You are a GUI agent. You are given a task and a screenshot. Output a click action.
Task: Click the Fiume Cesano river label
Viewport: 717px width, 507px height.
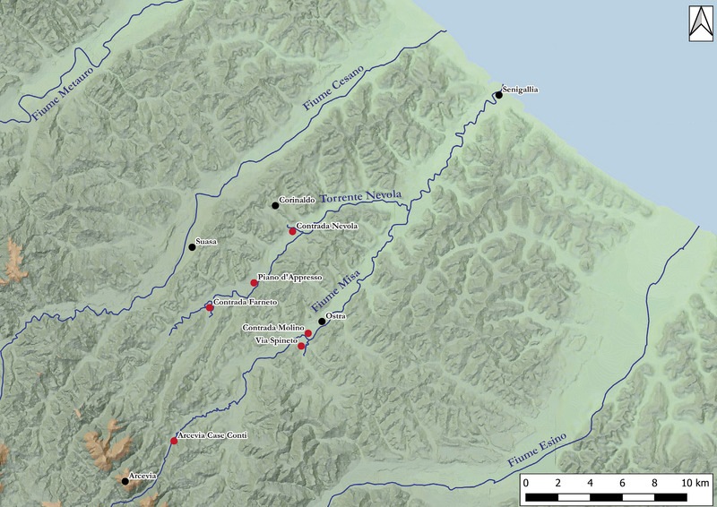tap(333, 88)
